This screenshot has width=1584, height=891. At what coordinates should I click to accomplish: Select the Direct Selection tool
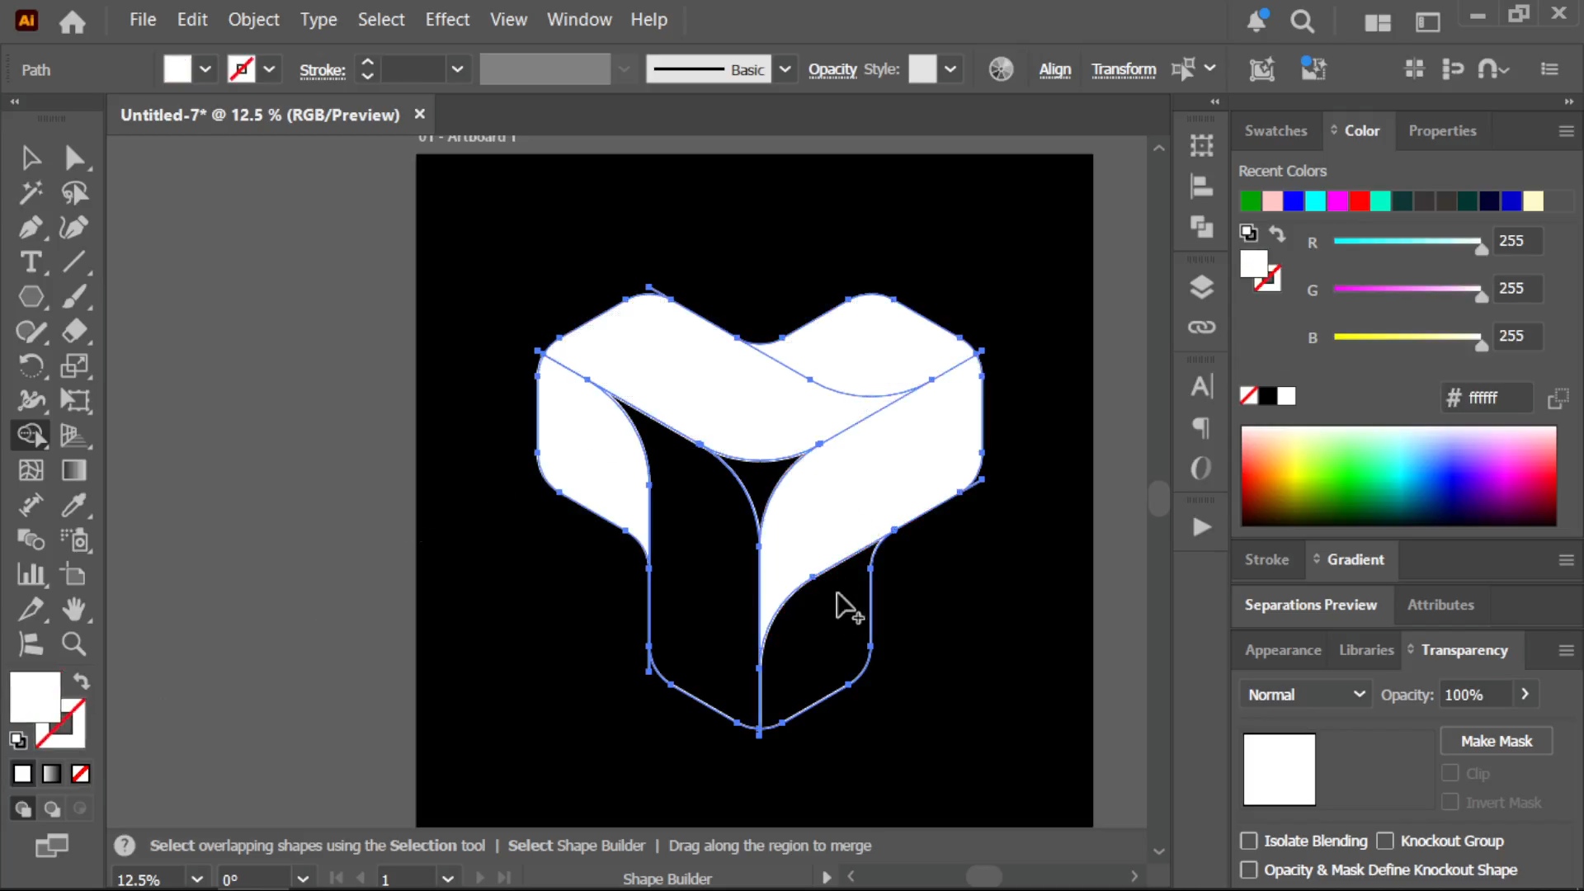coord(74,158)
